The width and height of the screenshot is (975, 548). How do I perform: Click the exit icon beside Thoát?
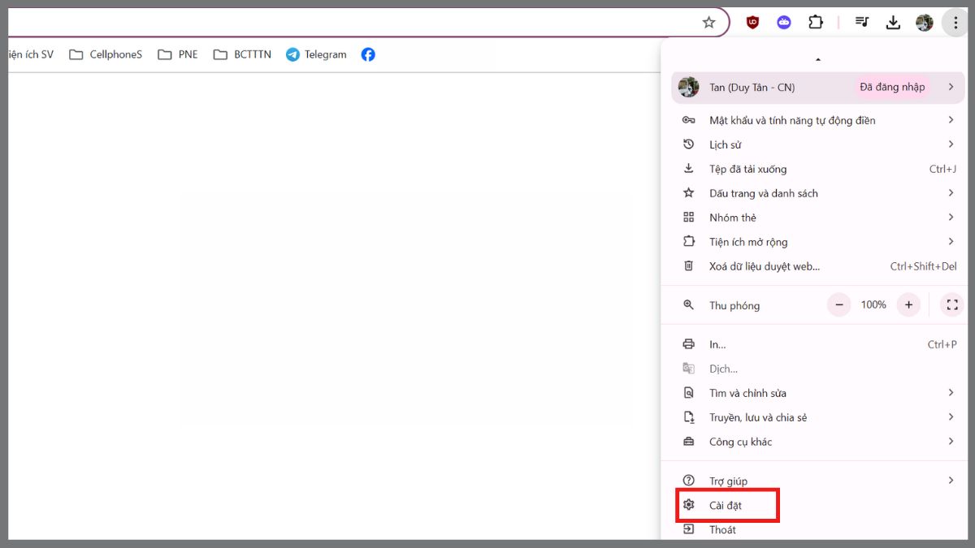click(688, 529)
